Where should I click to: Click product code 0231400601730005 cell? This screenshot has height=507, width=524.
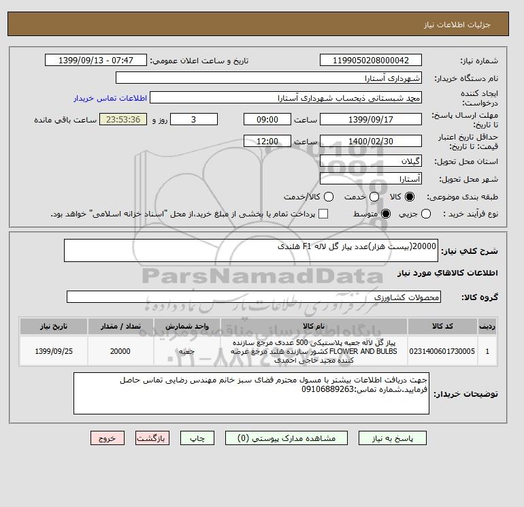pos(442,351)
